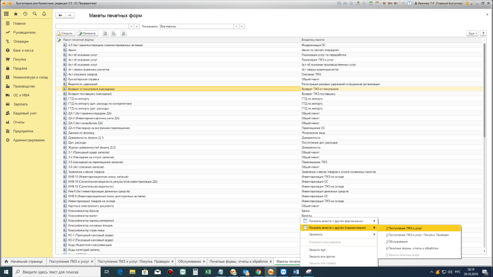Open Word from taskbar

tap(296, 272)
